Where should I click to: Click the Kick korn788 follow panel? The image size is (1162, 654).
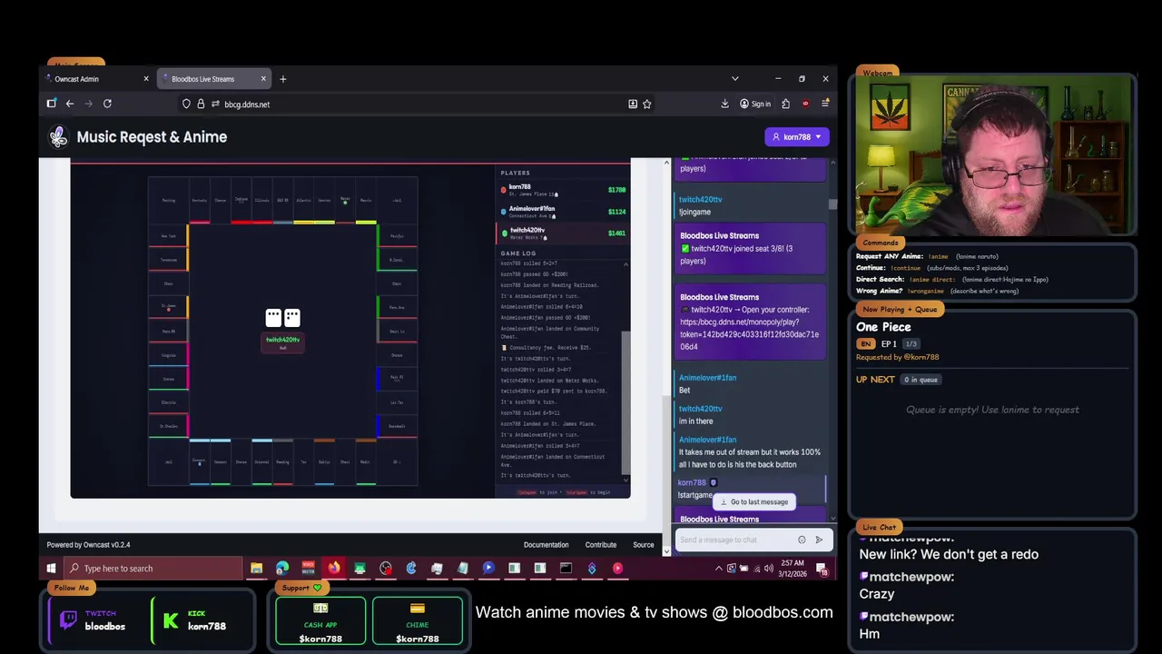point(201,620)
